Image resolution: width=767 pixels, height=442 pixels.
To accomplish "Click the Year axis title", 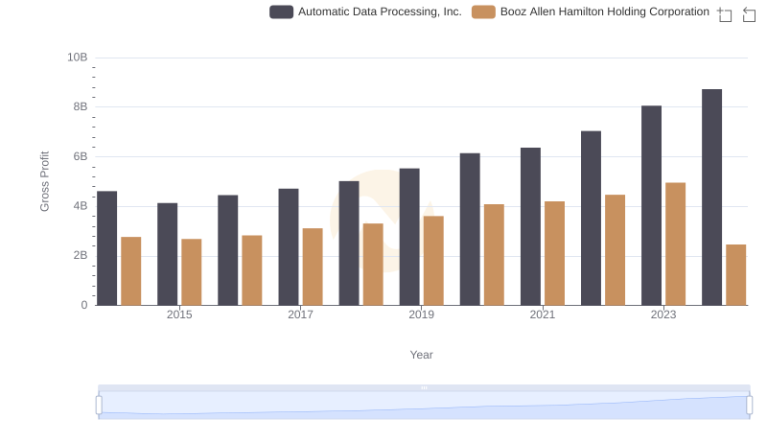I will click(421, 355).
